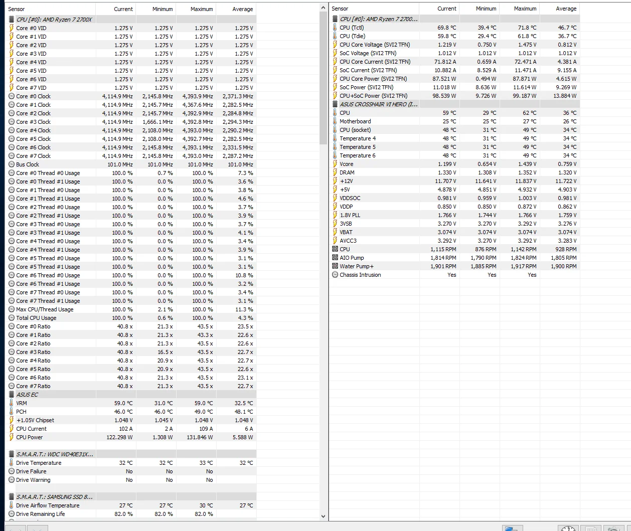631x531 pixels.
Task: Click the scroll up arrow of the left pane
Action: click(x=323, y=8)
